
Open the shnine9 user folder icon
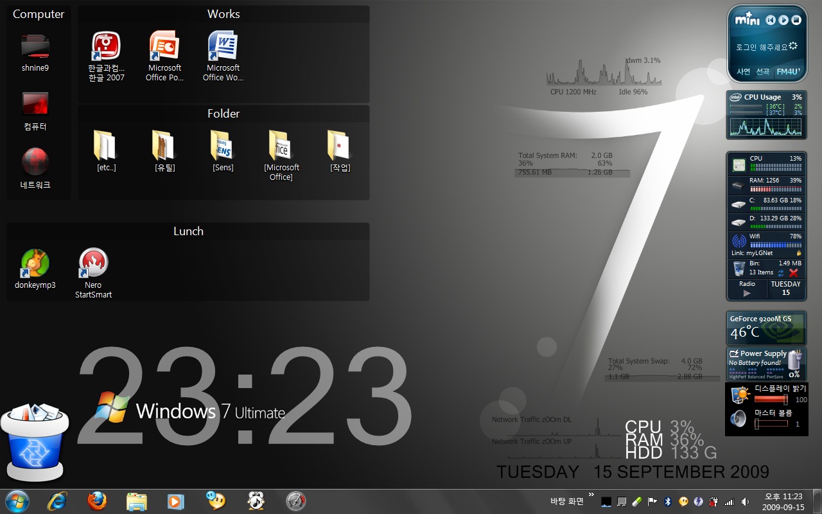(x=35, y=46)
